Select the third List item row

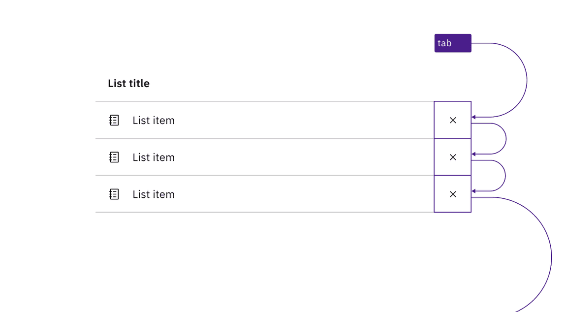point(153,194)
